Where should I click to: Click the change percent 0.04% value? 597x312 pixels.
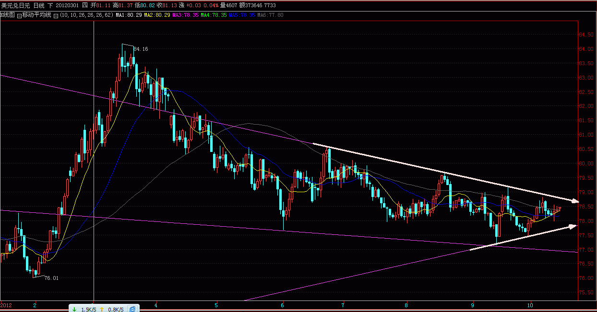click(x=211, y=5)
